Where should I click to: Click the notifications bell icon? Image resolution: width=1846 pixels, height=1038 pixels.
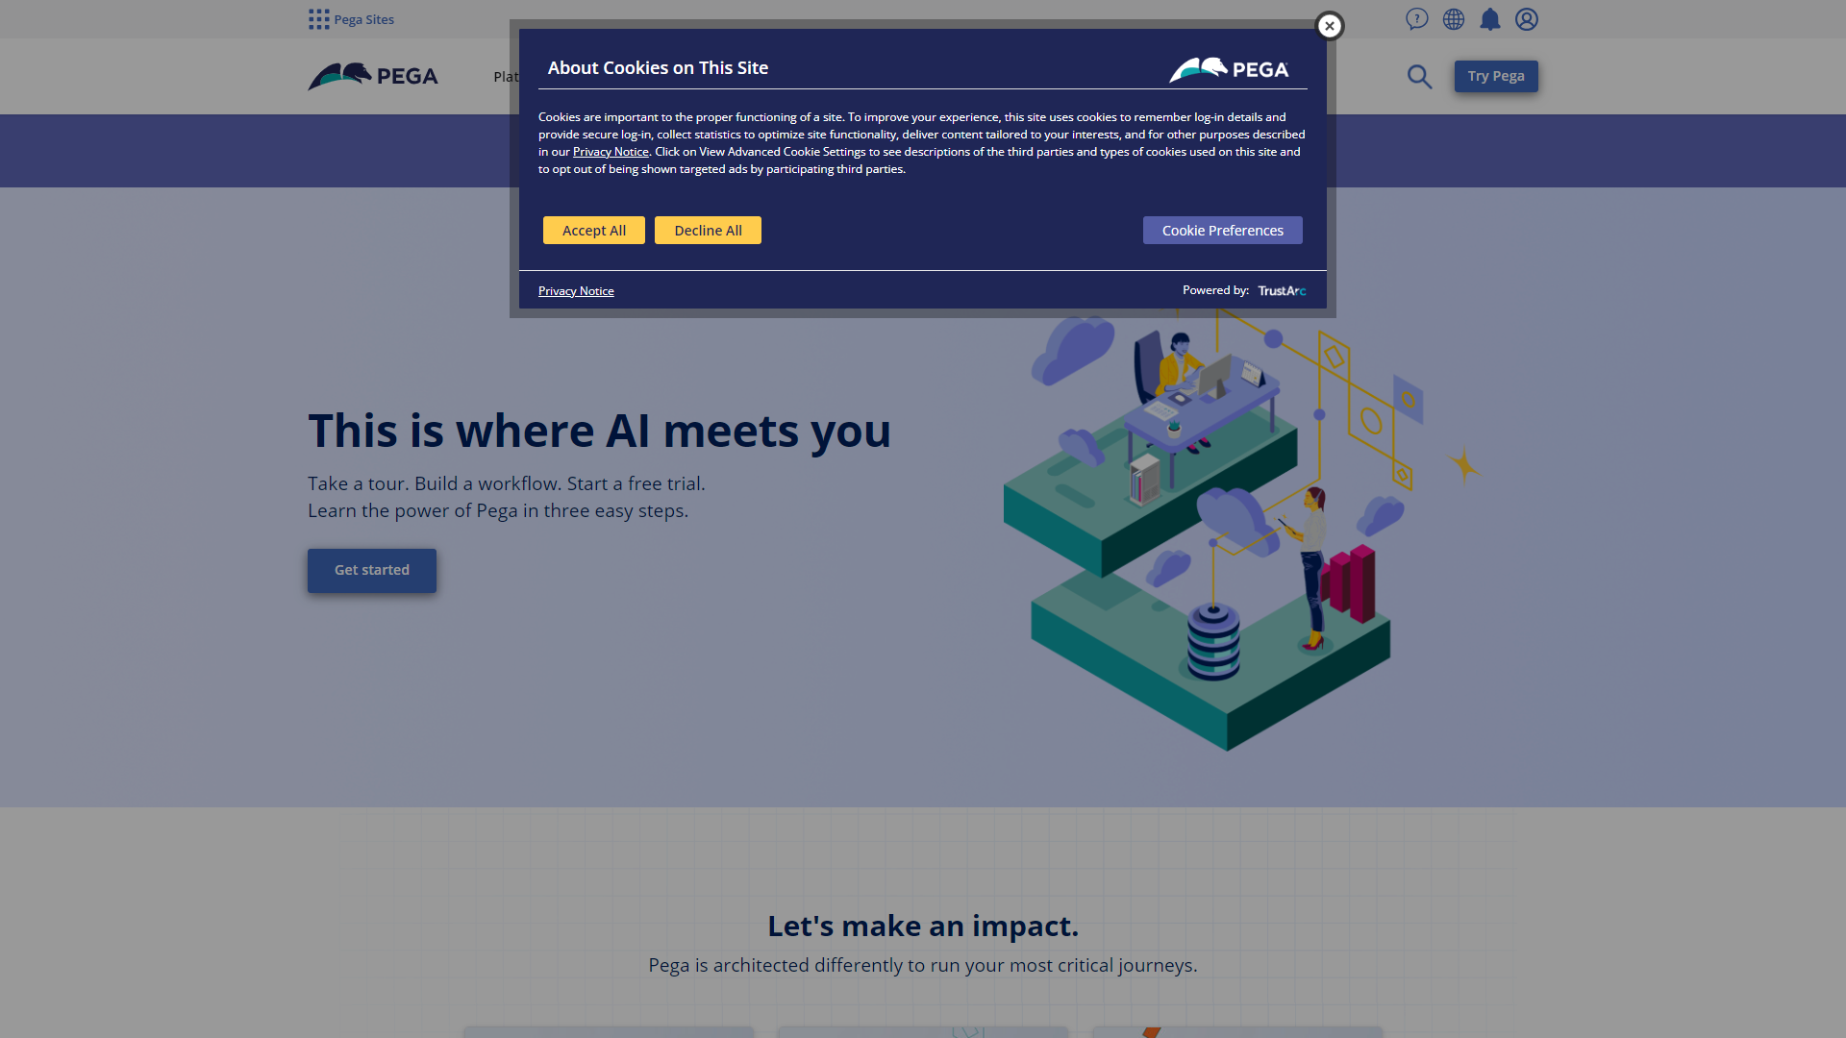tap(1489, 19)
